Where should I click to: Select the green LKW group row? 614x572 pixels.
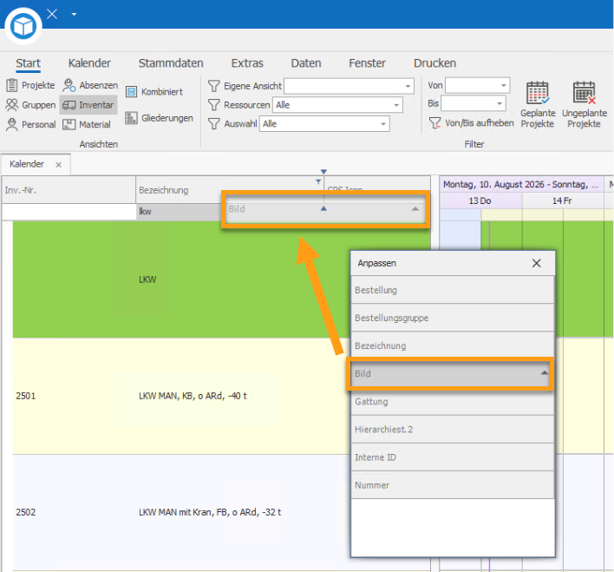[221, 279]
